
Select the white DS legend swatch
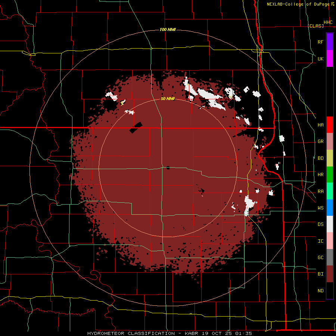pyautogui.click(x=330, y=224)
